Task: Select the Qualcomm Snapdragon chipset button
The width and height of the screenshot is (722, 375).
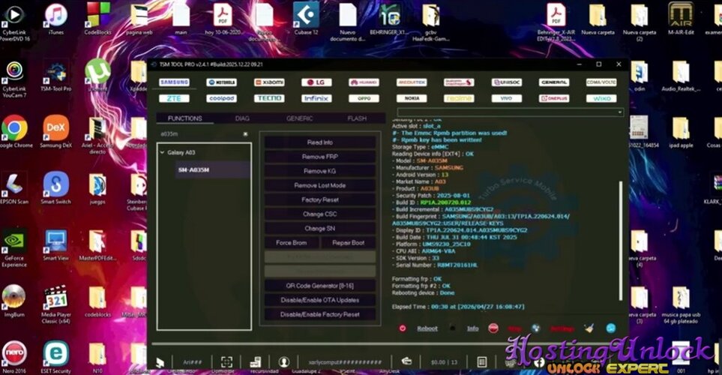Action: click(x=459, y=82)
